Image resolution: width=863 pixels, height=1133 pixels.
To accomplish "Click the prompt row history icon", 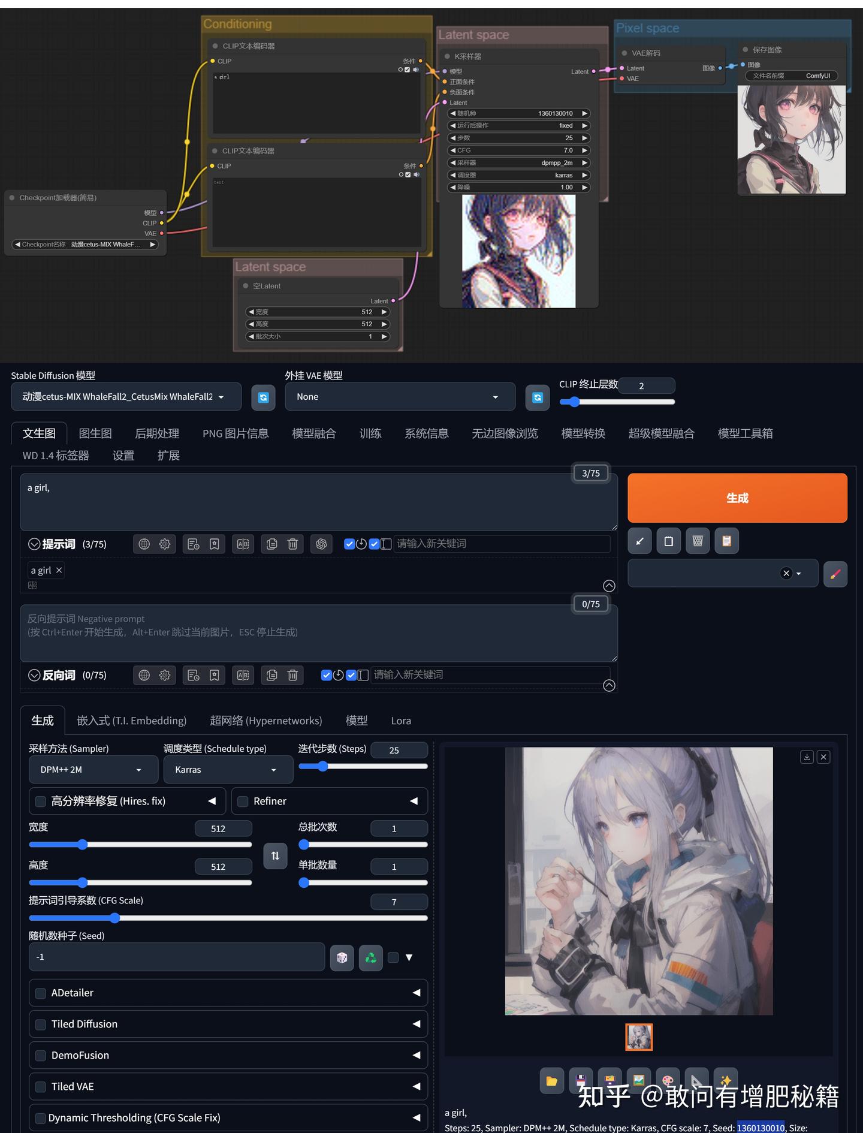I will (194, 544).
